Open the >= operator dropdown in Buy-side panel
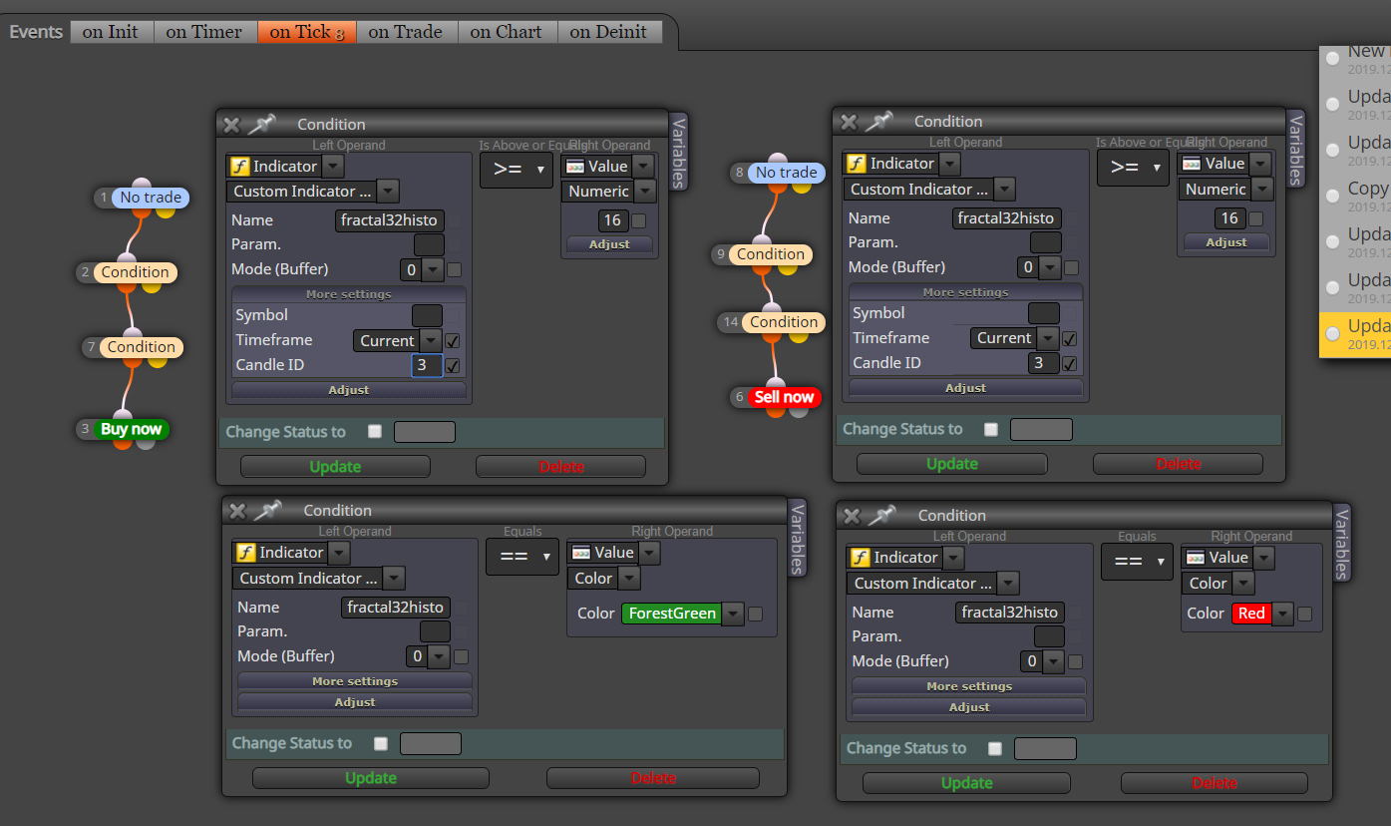1391x826 pixels. tap(517, 170)
